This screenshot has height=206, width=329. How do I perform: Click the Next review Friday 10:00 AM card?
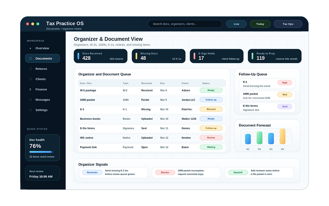43,173
